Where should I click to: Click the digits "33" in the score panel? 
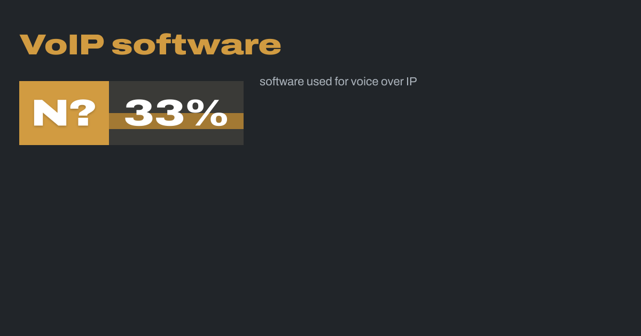(x=155, y=113)
